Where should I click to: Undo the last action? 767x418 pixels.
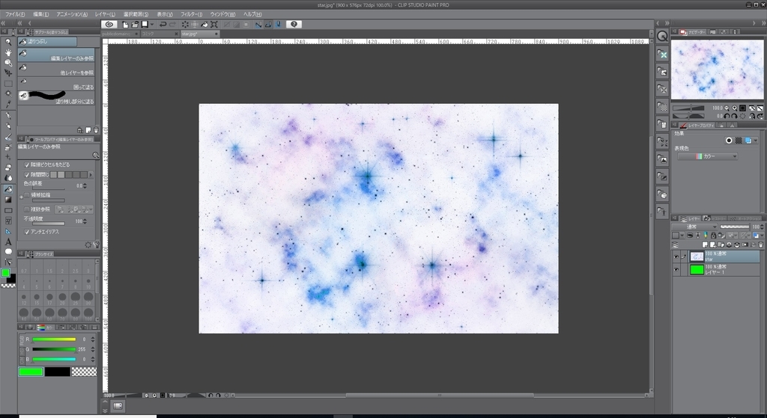163,25
